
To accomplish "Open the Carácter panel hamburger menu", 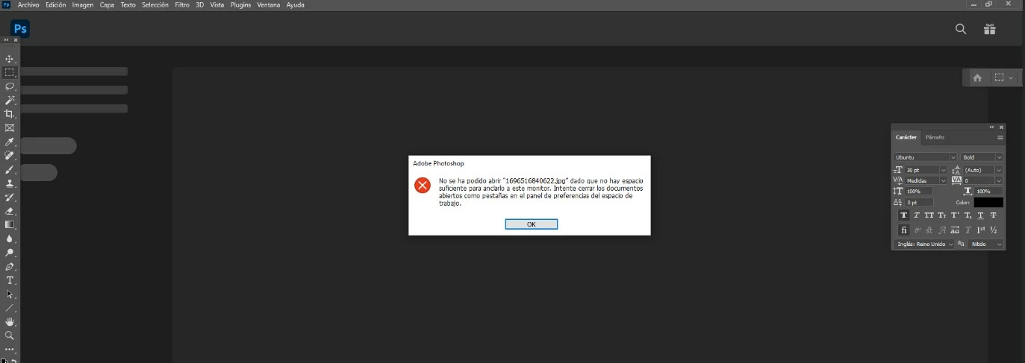I will 1000,137.
